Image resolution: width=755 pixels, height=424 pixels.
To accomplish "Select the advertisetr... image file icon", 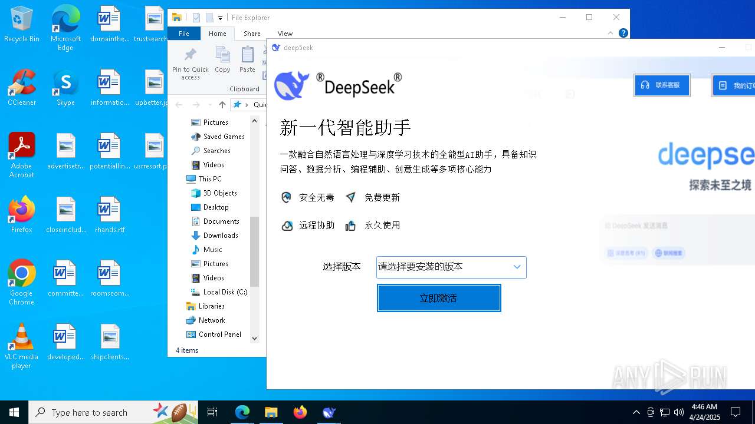I will click(x=65, y=151).
